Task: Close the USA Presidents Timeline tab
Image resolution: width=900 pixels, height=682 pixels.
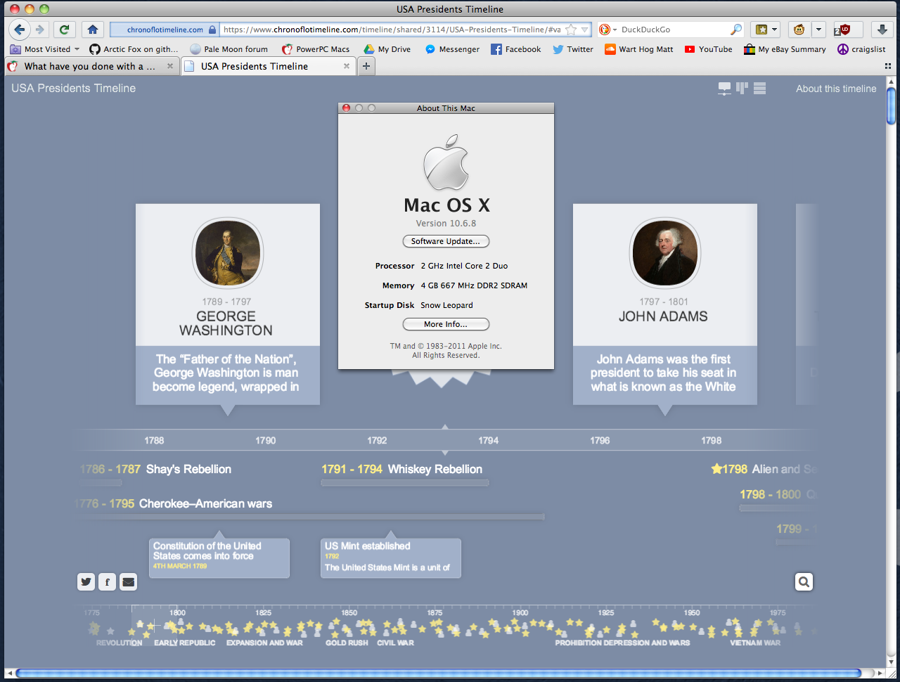Action: click(347, 66)
